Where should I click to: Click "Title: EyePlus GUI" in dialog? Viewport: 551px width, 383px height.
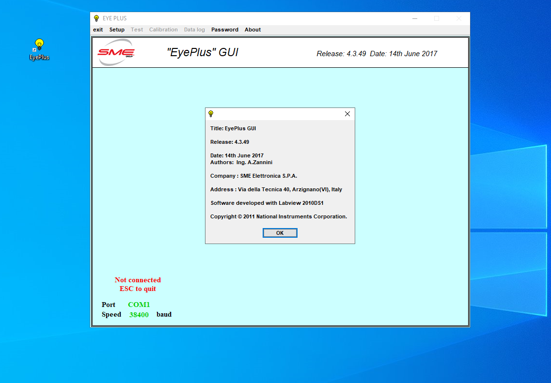(233, 128)
